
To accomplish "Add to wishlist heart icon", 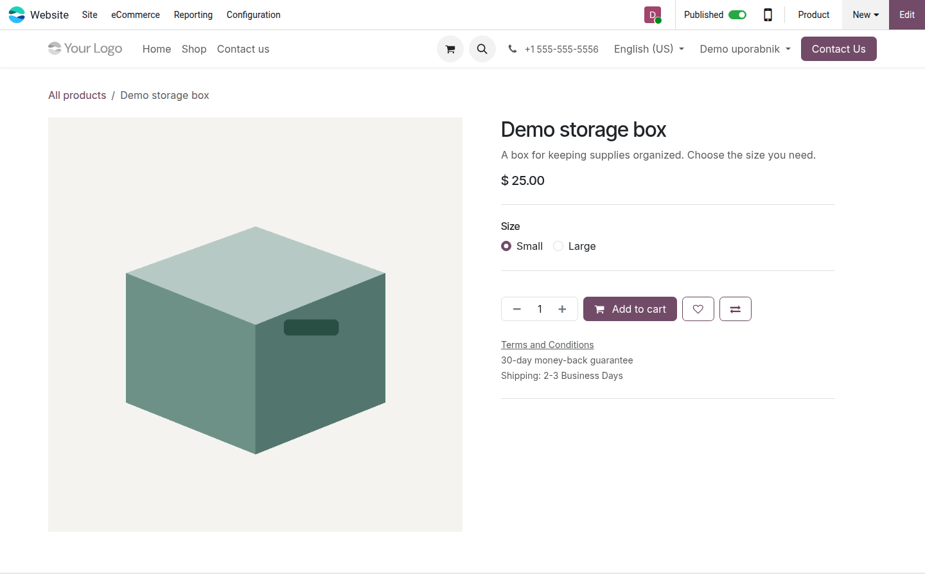I will [698, 309].
